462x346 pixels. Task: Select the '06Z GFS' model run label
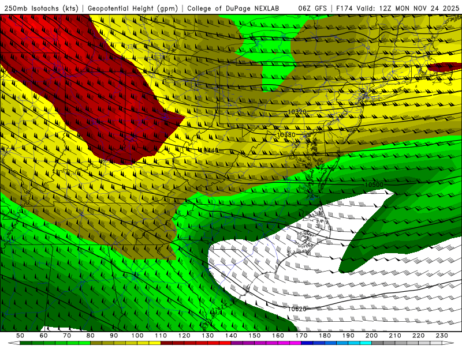click(x=312, y=9)
